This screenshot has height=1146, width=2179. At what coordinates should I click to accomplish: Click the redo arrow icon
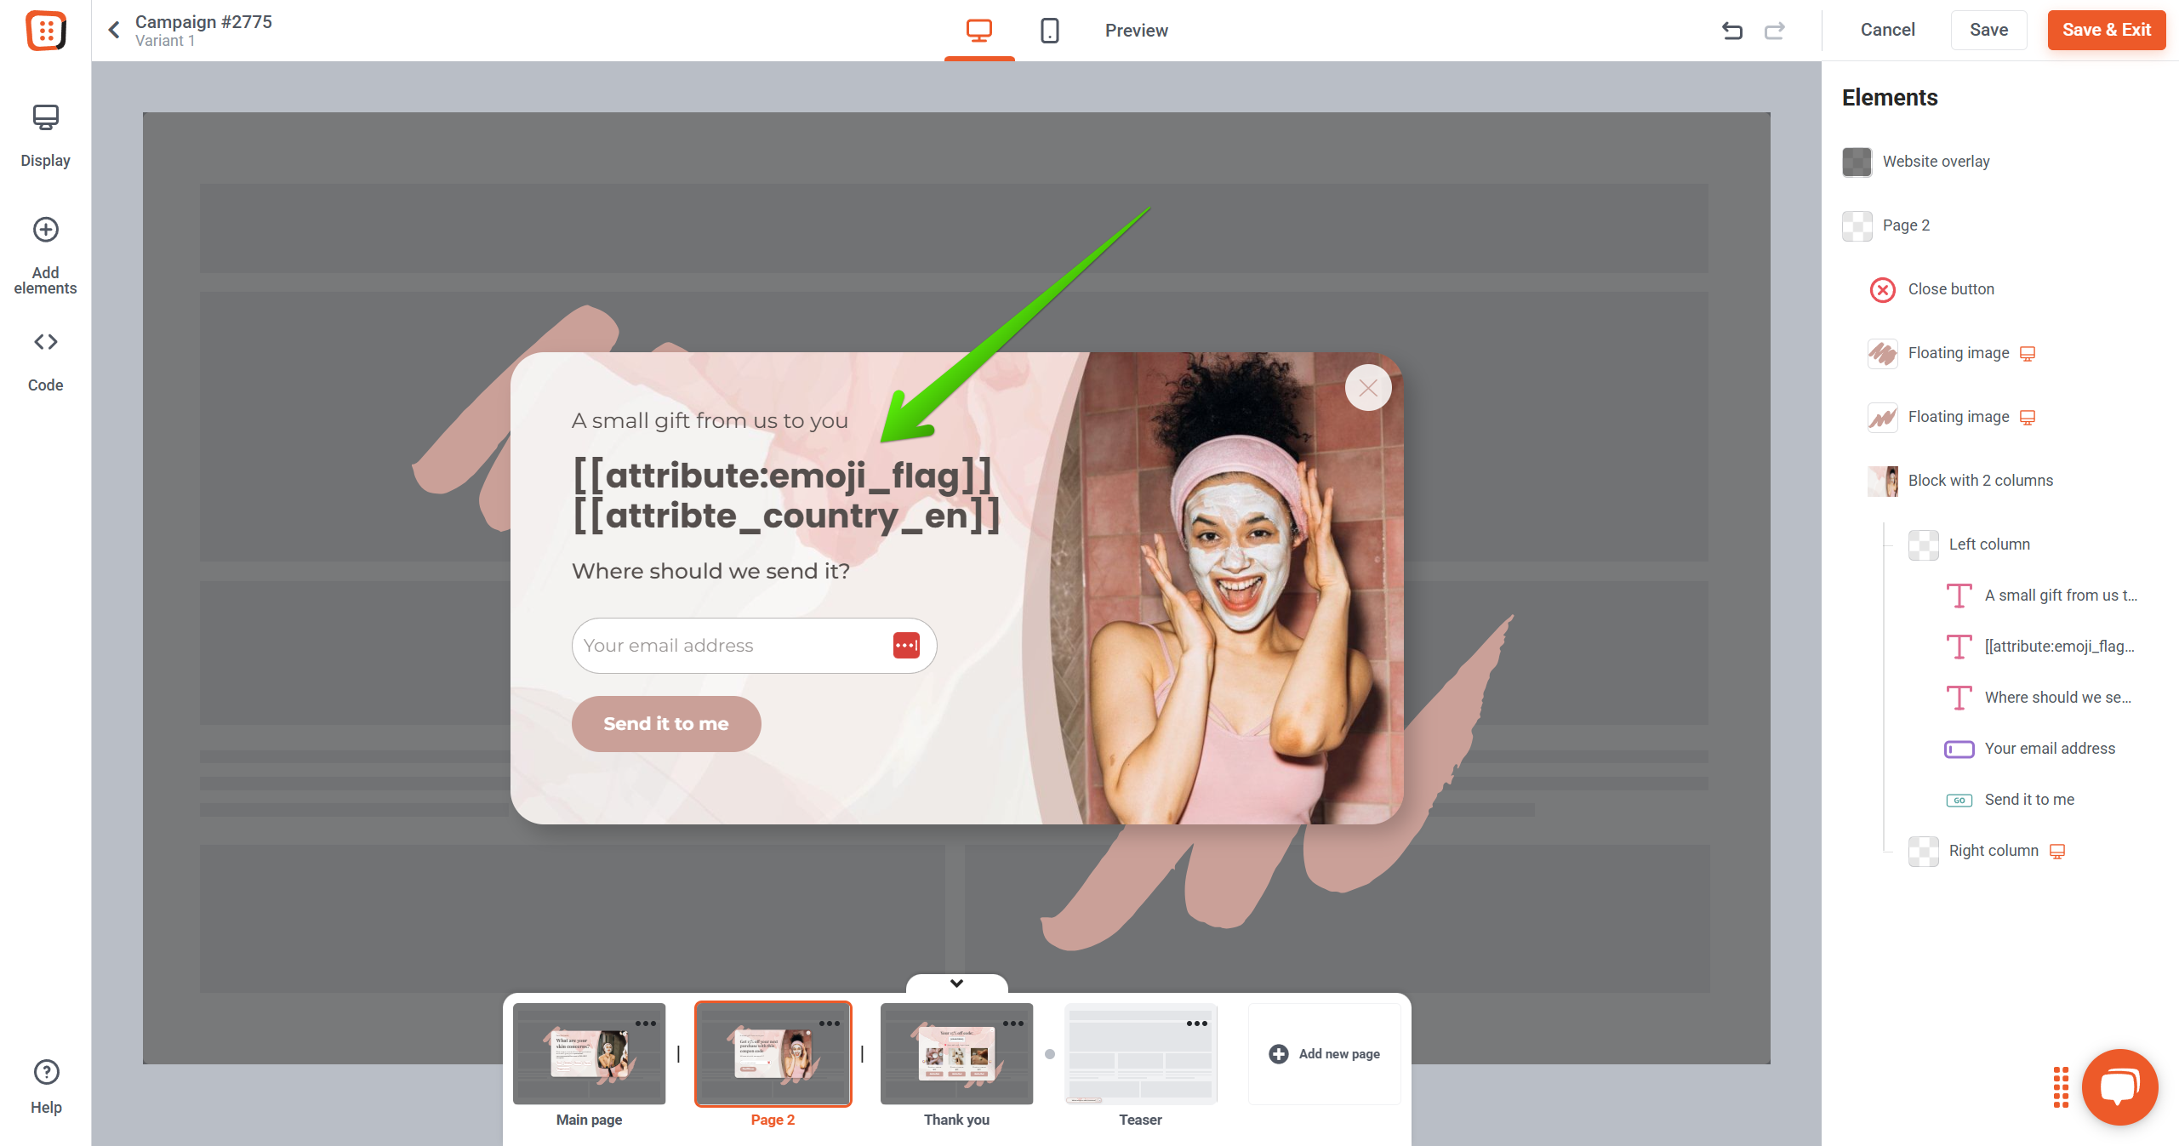pyautogui.click(x=1775, y=31)
